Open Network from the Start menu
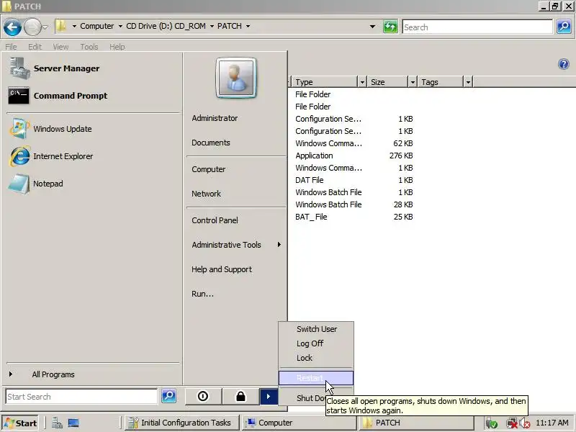Viewport: 576px width, 432px height. (x=206, y=194)
